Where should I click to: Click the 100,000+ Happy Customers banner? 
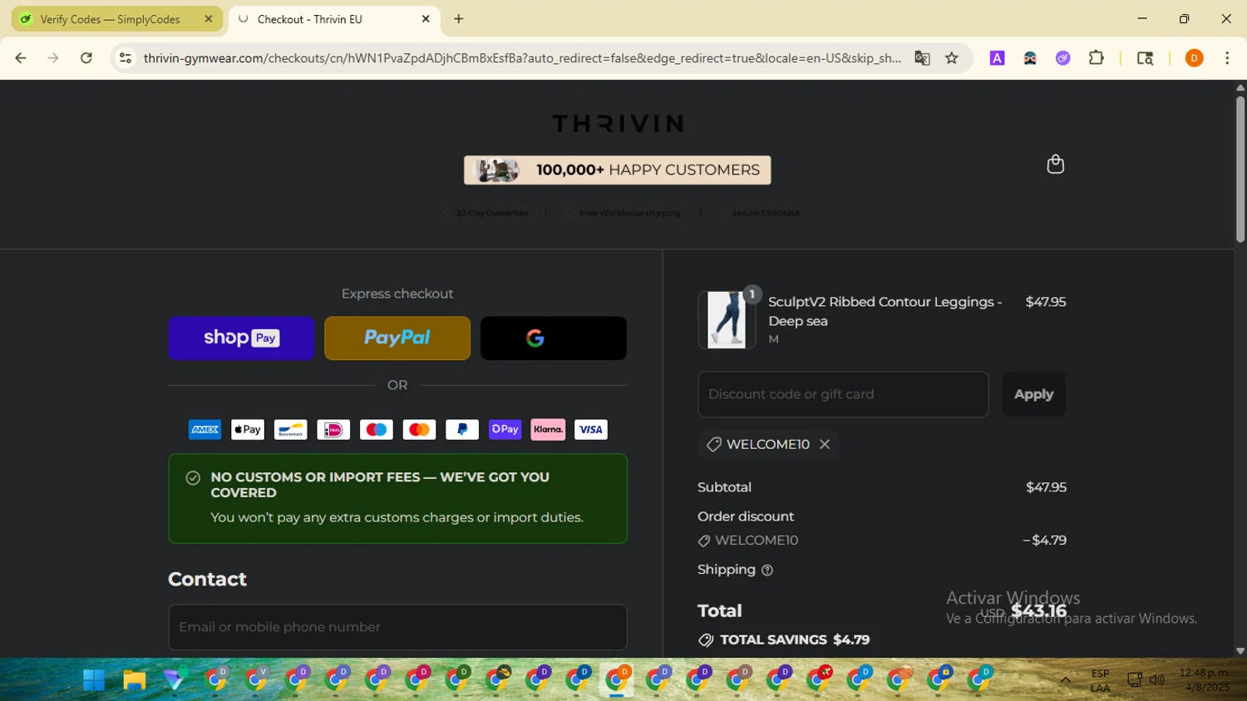(618, 170)
